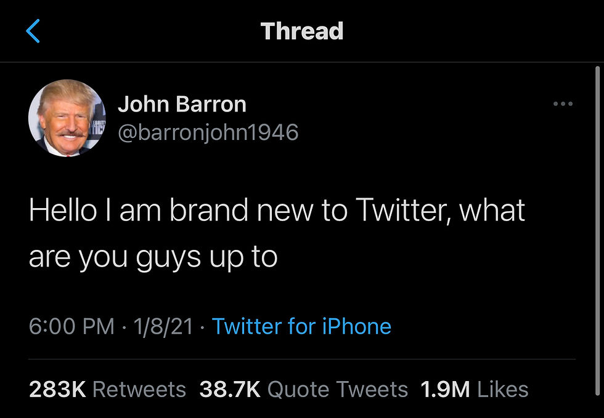This screenshot has height=418, width=604.
Task: Click the 1/8/21 date
Action: pos(163,326)
